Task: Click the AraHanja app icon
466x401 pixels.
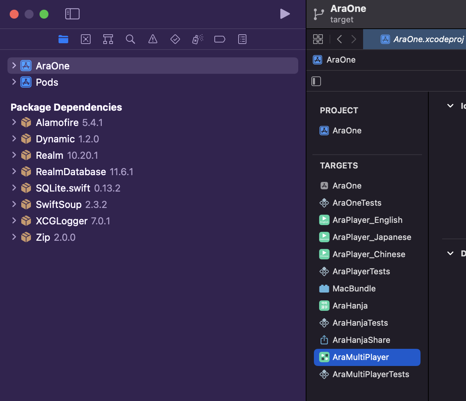Action: point(324,306)
